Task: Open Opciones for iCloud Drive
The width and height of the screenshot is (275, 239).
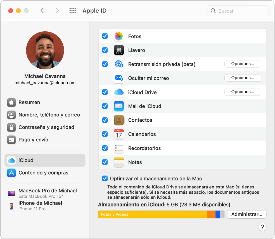Action: click(243, 92)
